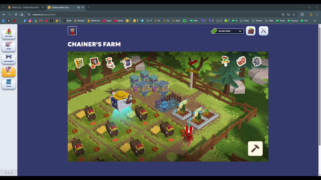
Task: Open the browser extensions puzzle icon
Action: [302, 14]
